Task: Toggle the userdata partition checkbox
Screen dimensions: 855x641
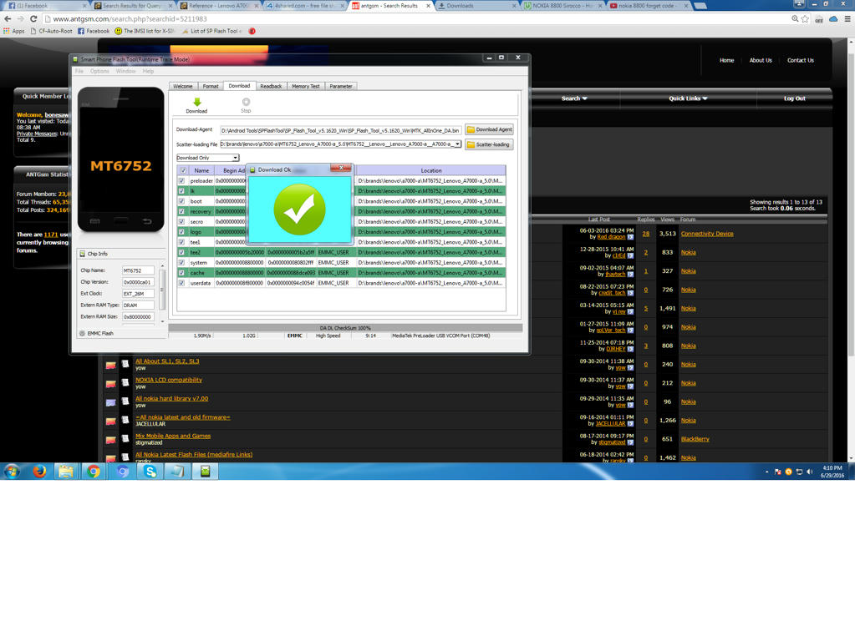Action: click(x=181, y=283)
